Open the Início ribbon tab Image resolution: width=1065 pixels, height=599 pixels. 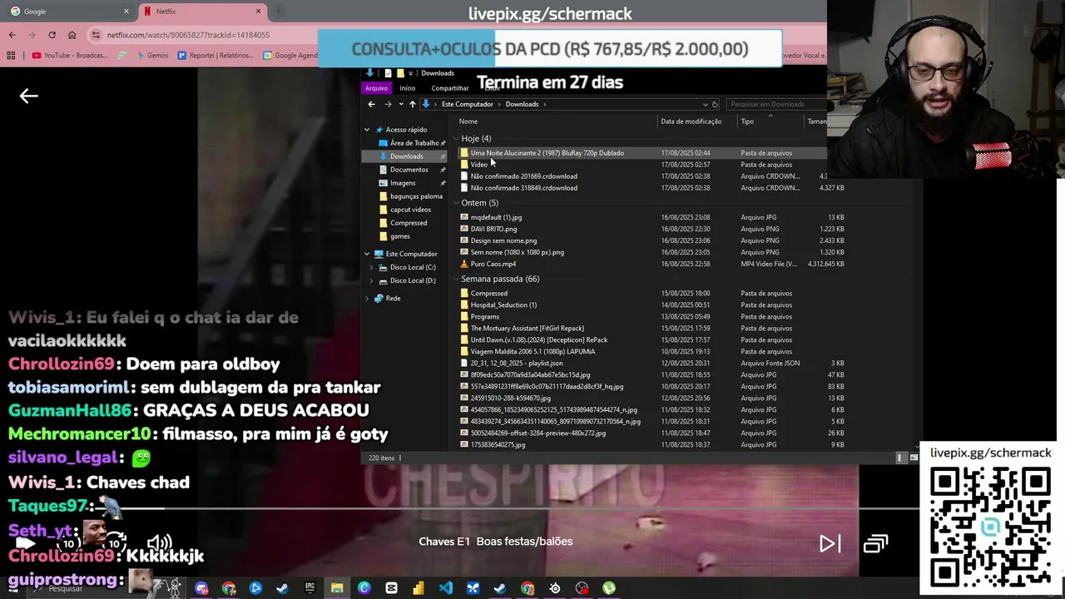pos(407,88)
